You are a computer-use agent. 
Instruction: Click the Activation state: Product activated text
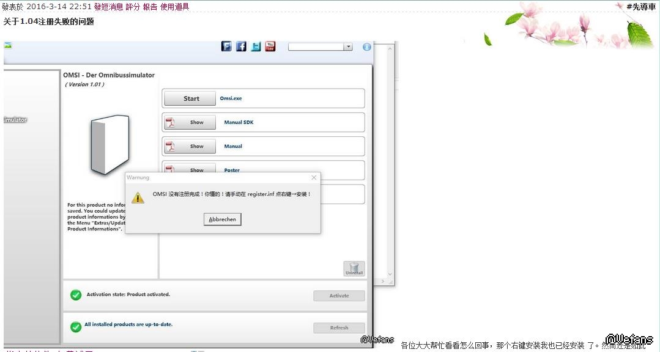point(128,295)
